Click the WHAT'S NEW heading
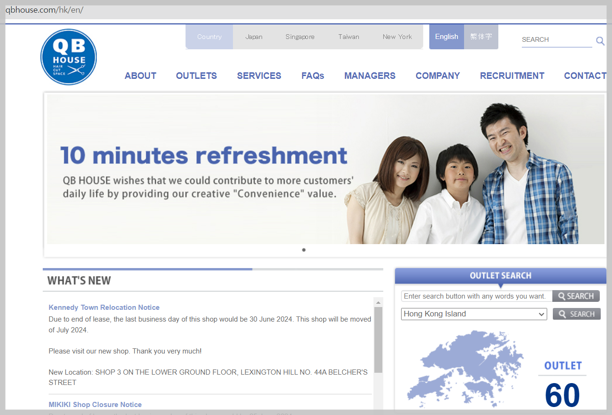The width and height of the screenshot is (612, 415). [x=79, y=281]
